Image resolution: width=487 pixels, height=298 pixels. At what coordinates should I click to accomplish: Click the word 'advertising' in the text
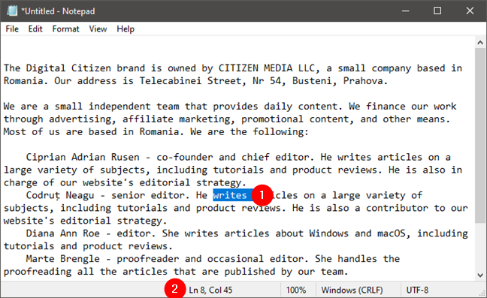pyautogui.click(x=80, y=119)
